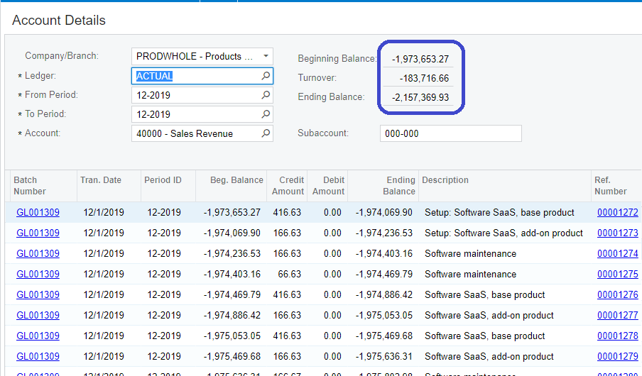Click the From Period magnifier icon

pos(266,95)
